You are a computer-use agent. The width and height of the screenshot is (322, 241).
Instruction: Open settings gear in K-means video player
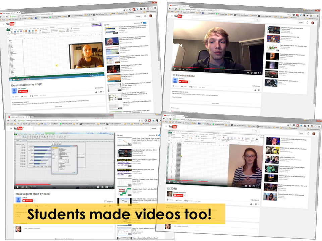[251, 73]
